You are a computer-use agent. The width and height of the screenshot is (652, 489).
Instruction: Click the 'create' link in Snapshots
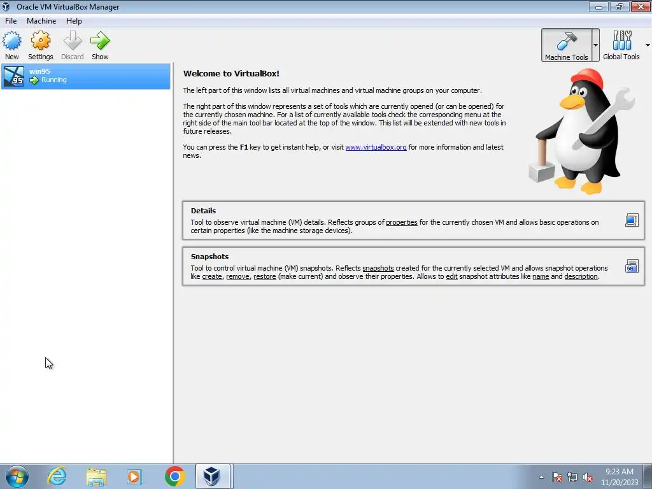click(212, 276)
